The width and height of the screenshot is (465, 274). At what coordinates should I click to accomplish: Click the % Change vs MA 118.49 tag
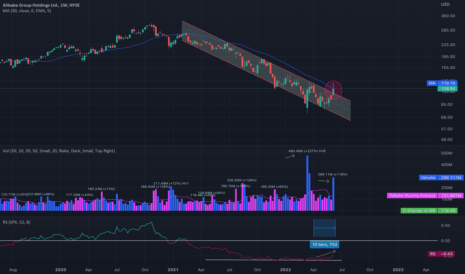[x=429, y=210]
